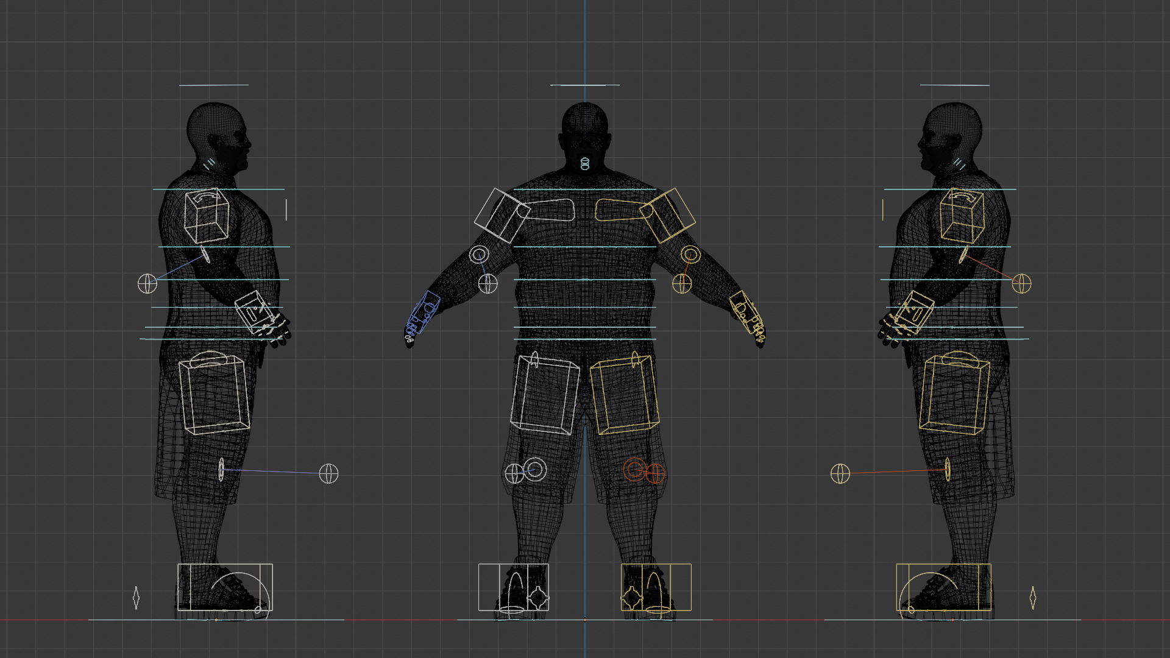
Task: Select white elbow pole sphere in left side view
Action: click(147, 283)
